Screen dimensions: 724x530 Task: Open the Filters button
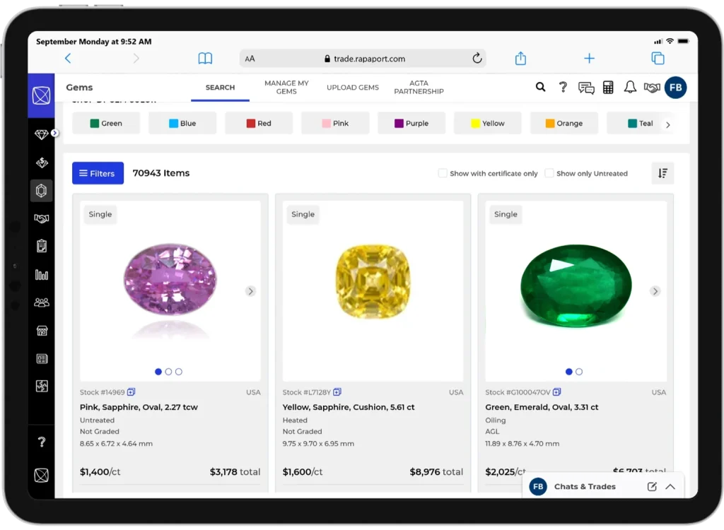click(x=98, y=173)
